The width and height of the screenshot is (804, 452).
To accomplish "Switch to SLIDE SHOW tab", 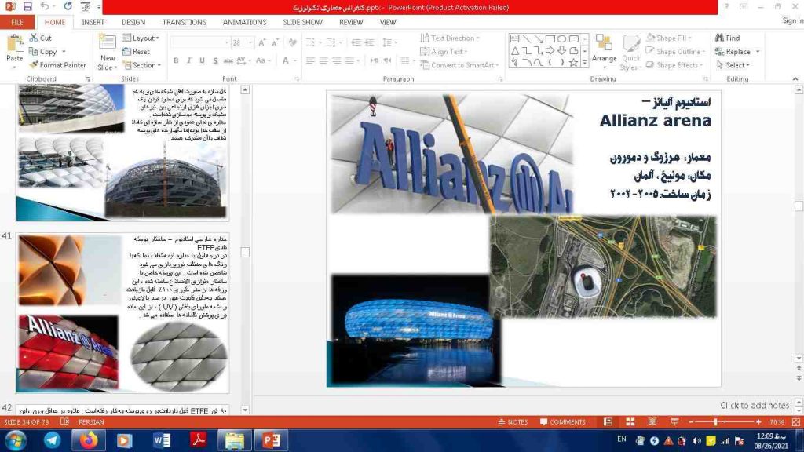I will tap(302, 22).
